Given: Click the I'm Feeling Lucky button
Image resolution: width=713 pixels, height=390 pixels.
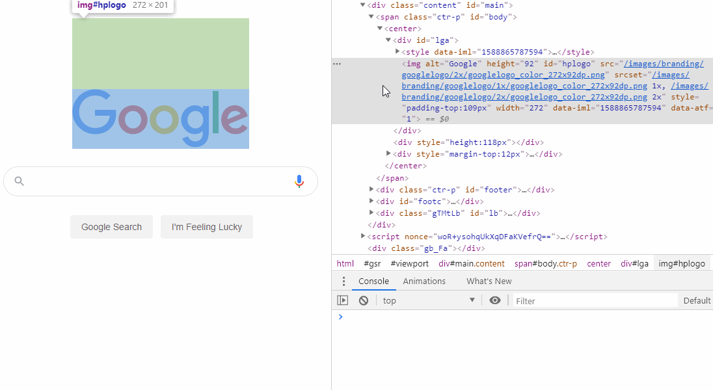Looking at the screenshot, I should point(207,227).
